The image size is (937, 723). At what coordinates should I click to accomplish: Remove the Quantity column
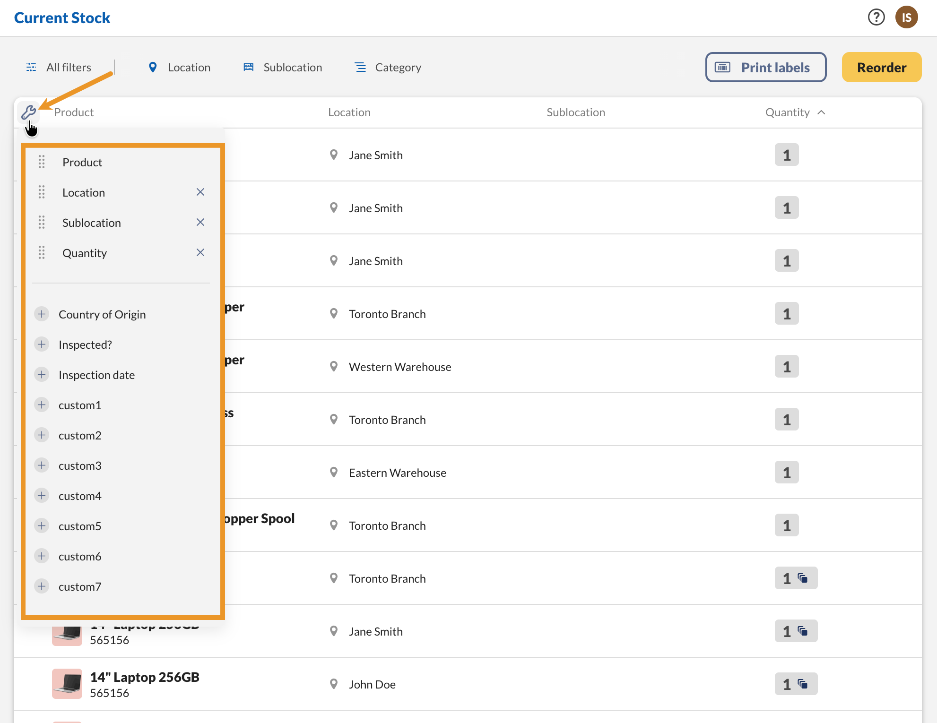pyautogui.click(x=200, y=252)
